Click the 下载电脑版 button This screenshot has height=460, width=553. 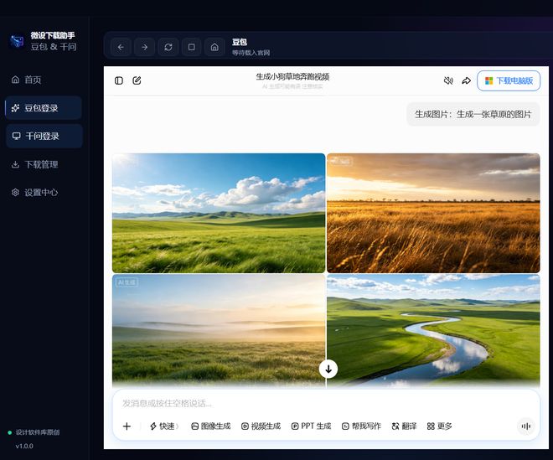pyautogui.click(x=509, y=80)
